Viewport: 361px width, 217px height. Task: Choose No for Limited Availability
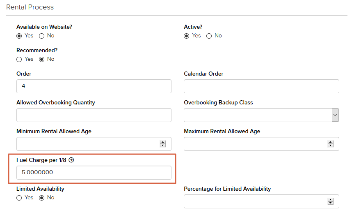41,198
